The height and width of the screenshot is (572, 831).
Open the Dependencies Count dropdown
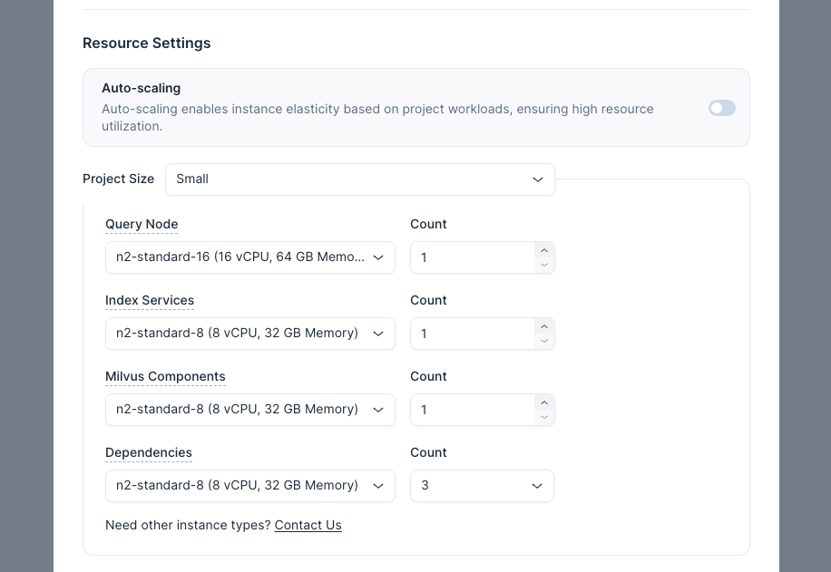tap(482, 486)
